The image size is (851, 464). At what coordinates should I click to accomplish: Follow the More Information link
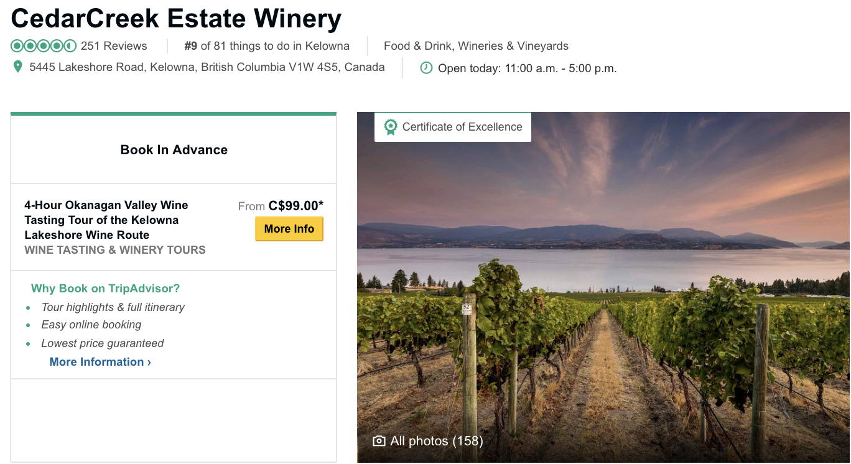[100, 362]
